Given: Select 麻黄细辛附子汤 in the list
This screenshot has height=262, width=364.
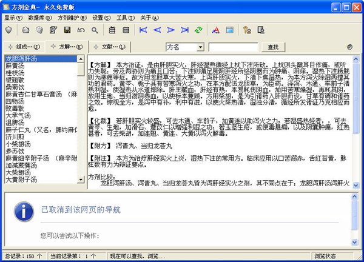Looking at the screenshot, I should pos(41,158).
